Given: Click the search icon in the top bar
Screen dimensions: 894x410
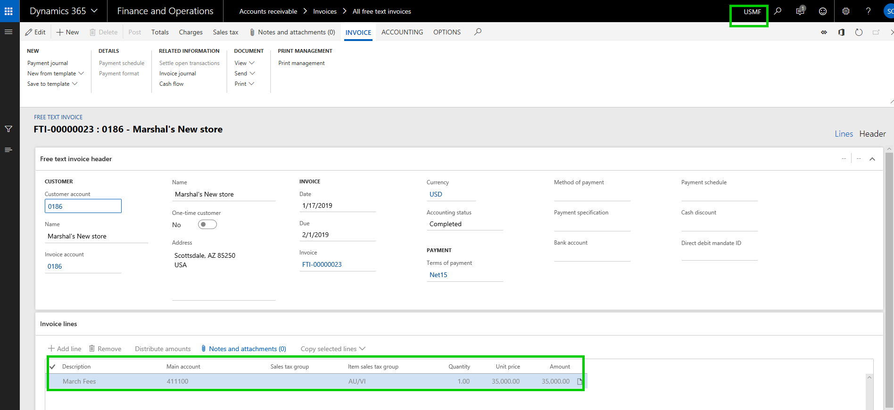Looking at the screenshot, I should click(x=778, y=11).
